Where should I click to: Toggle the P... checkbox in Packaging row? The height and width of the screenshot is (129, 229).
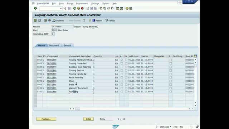170,92
